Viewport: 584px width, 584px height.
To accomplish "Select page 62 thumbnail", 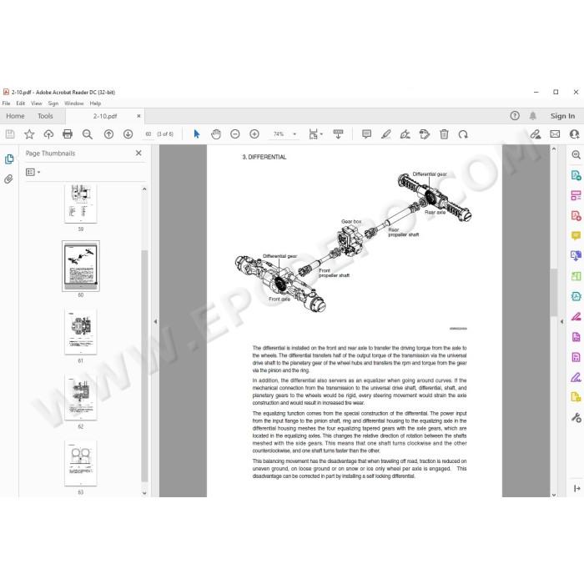I will click(81, 397).
